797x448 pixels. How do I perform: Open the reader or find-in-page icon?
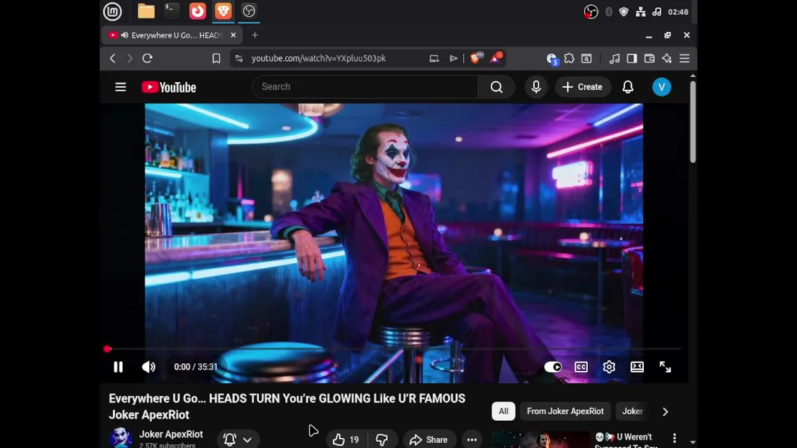click(x=587, y=58)
